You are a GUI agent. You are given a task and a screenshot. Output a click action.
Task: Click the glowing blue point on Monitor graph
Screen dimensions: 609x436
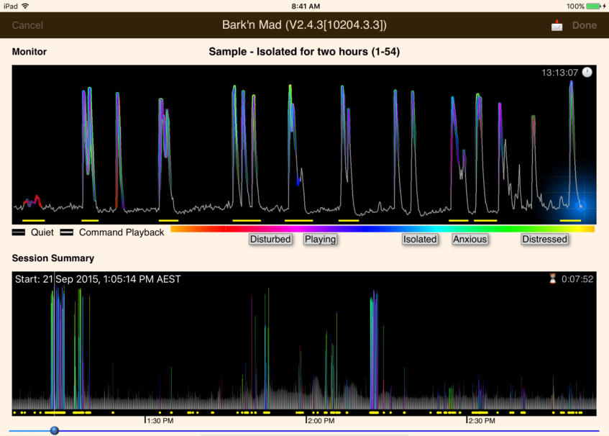point(581,204)
